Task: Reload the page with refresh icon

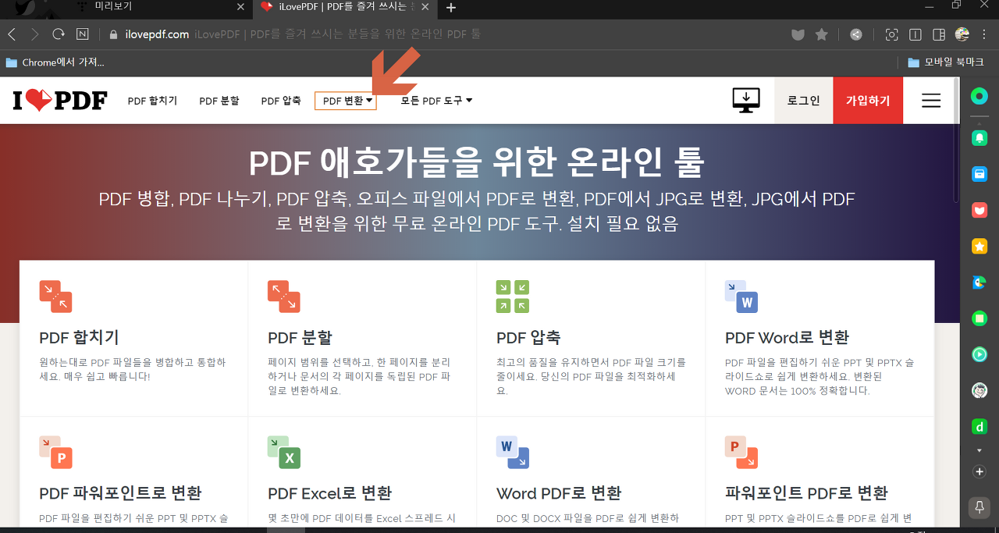Action: (59, 34)
